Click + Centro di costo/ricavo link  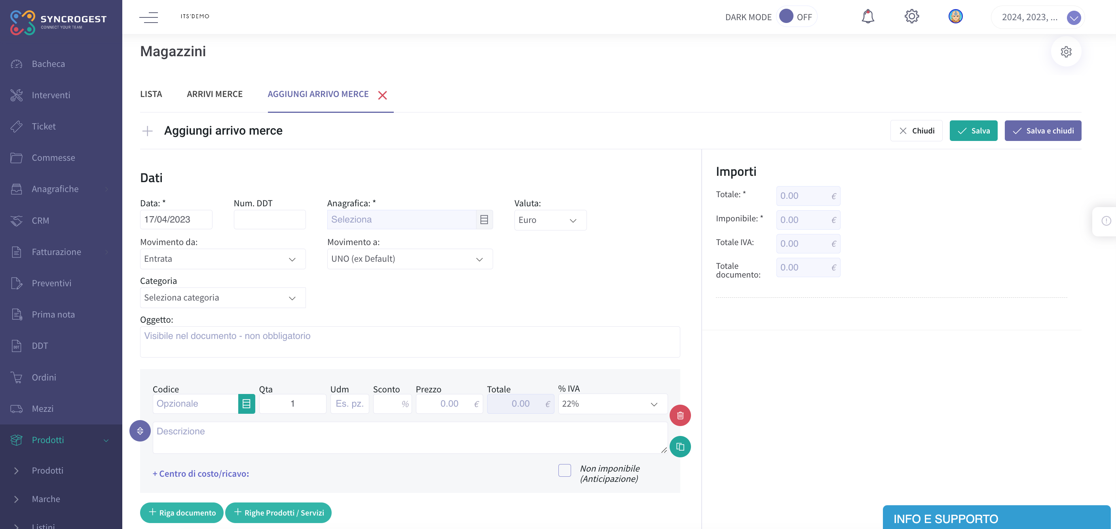click(x=201, y=474)
